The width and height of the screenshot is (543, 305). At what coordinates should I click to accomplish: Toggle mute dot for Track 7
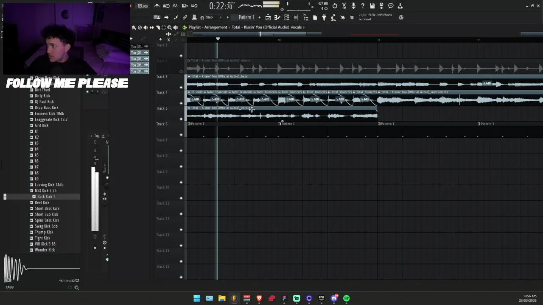pyautogui.click(x=181, y=151)
